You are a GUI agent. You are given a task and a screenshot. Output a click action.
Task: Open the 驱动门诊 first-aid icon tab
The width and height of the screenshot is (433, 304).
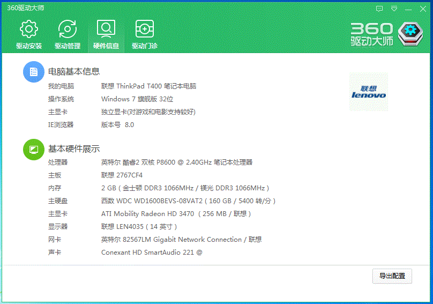pos(145,35)
